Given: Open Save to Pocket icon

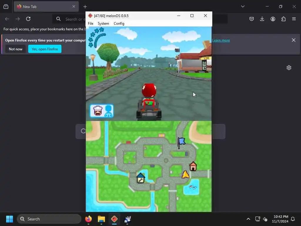Looking at the screenshot, I should (252, 19).
